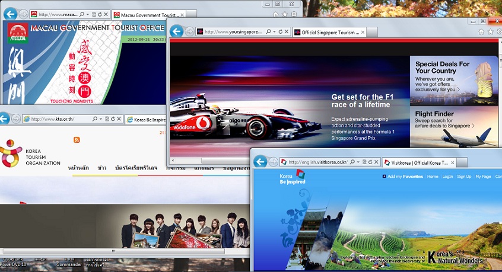Open Home icon in Singapore browser window
Viewport: 502px width, 272px height.
tap(481, 31)
